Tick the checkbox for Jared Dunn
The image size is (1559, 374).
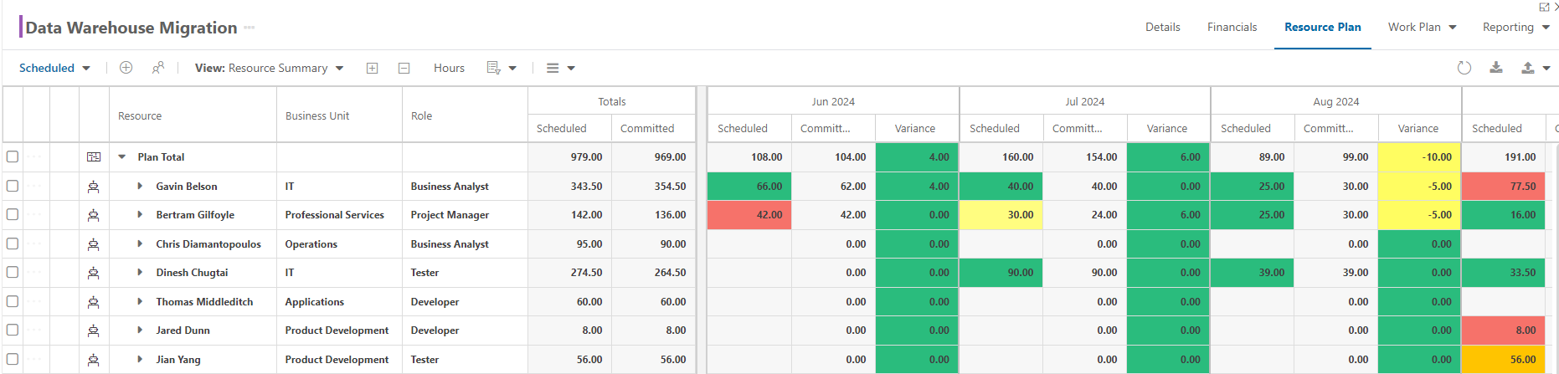coord(13,330)
